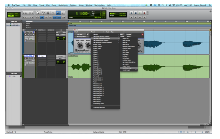The image size is (220, 139).
Task: Mute the Vox Amp track
Action: click(x=34, y=58)
